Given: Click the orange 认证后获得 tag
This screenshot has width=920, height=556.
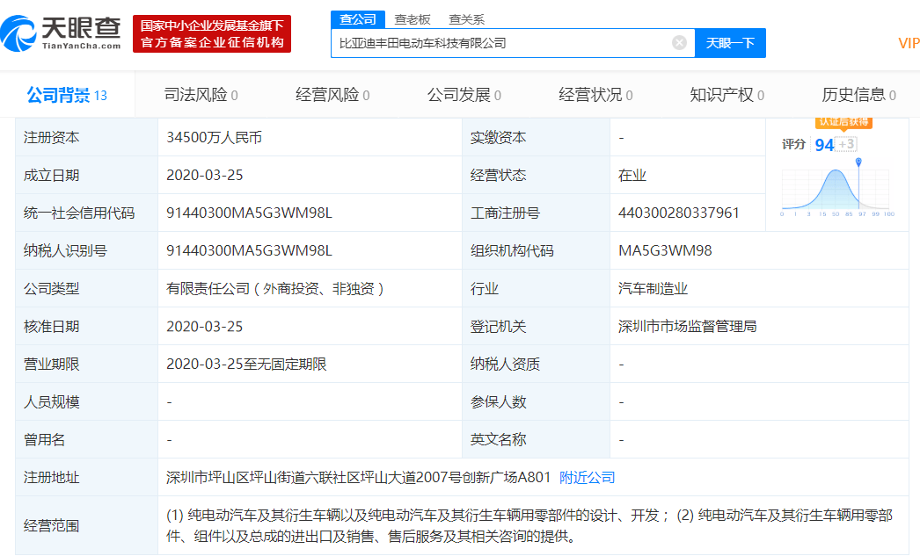Looking at the screenshot, I should pos(843,122).
